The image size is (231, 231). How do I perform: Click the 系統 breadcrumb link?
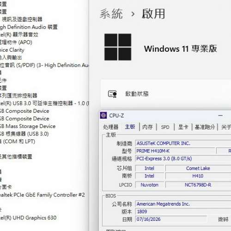click(x=111, y=14)
